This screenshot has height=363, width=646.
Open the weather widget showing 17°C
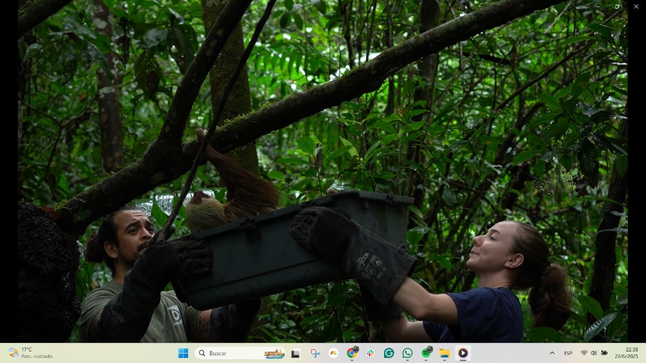pyautogui.click(x=30, y=353)
